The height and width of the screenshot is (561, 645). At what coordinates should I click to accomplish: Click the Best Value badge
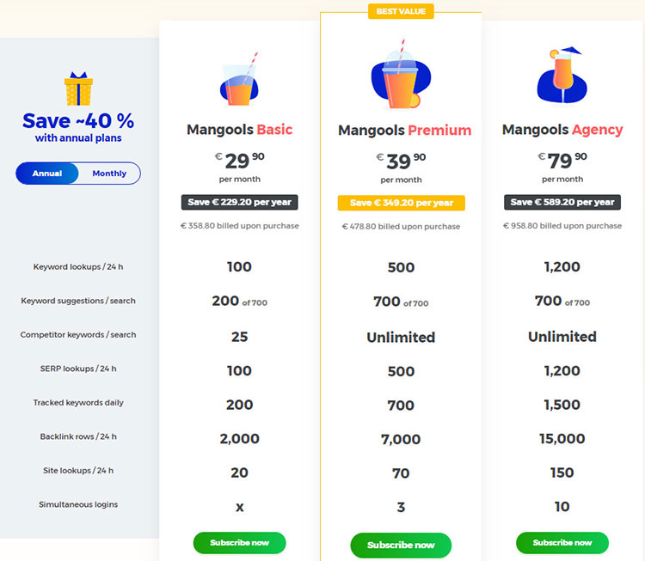pos(401,11)
